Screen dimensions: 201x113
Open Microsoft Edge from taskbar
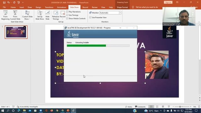(19, 110)
